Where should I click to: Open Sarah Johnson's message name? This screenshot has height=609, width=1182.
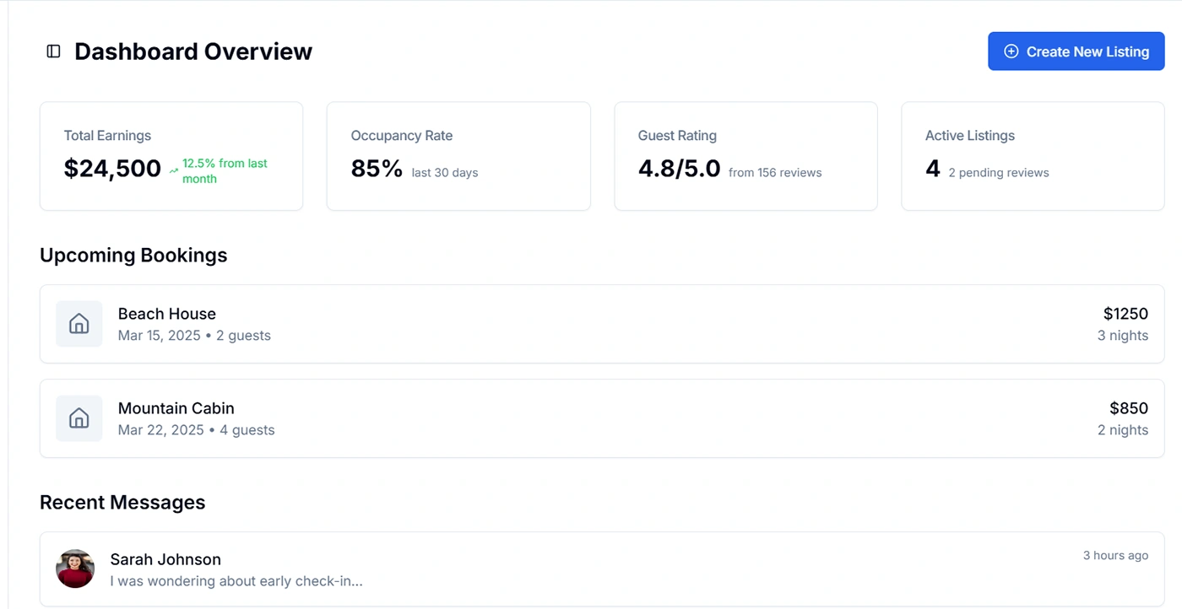coord(165,559)
